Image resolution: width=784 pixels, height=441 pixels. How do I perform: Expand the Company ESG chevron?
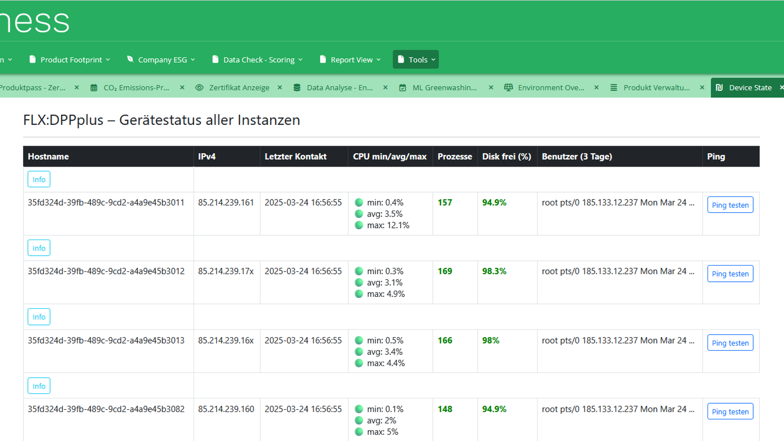(193, 60)
